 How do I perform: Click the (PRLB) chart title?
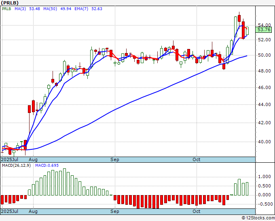tap(9, 3)
